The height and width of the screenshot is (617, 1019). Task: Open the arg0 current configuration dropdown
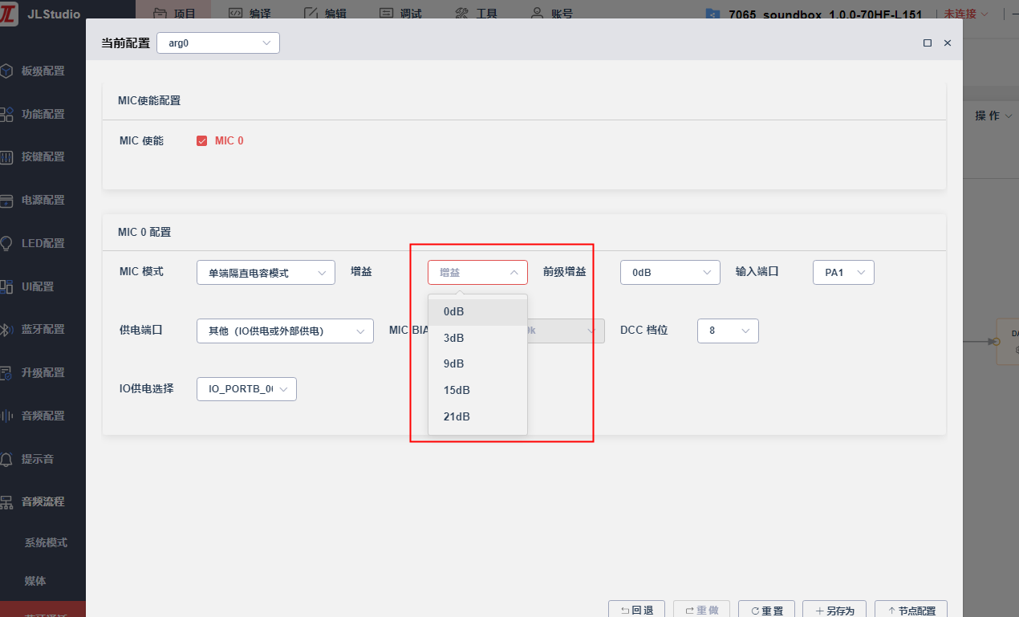tap(218, 43)
